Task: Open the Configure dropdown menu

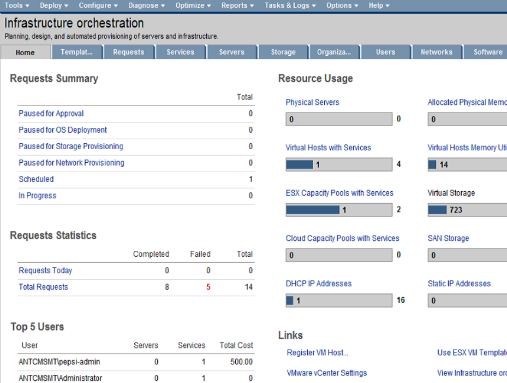Action: [98, 5]
